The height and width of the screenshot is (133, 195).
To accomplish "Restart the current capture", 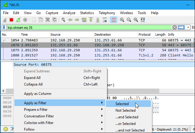I will click(18, 20).
